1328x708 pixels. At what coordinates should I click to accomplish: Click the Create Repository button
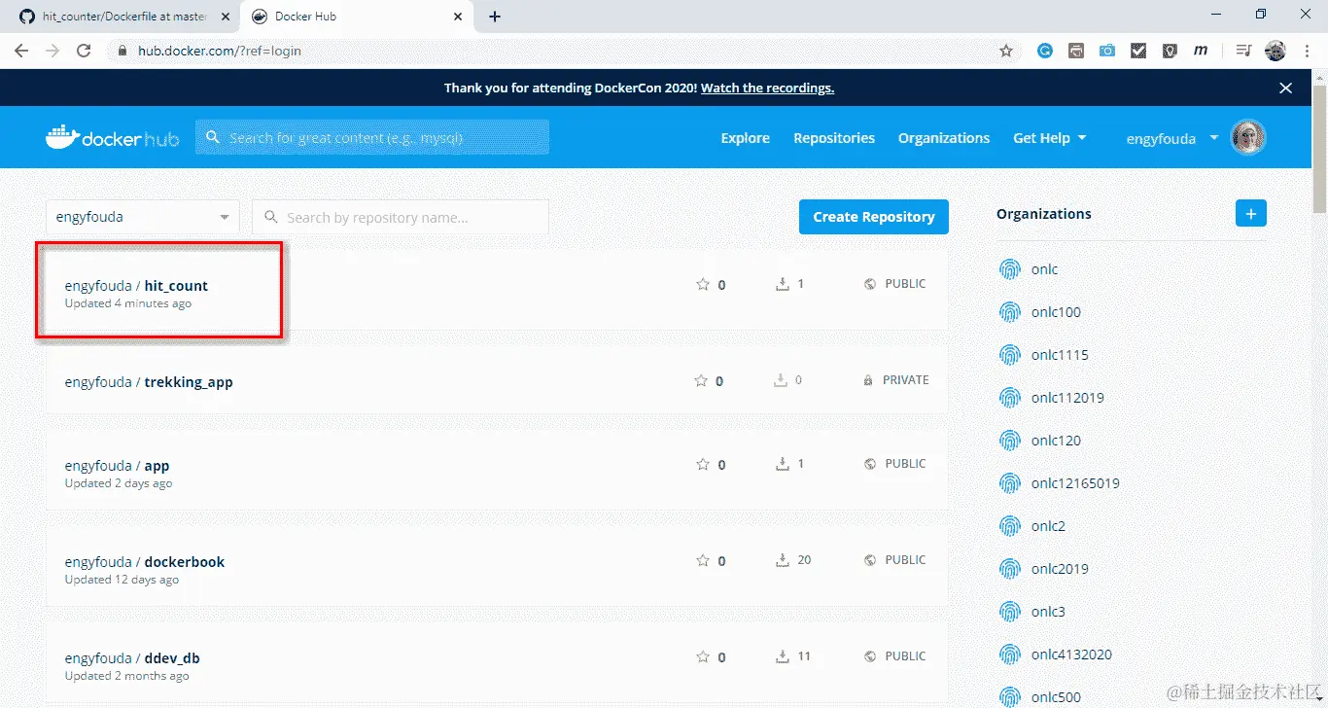tap(873, 216)
